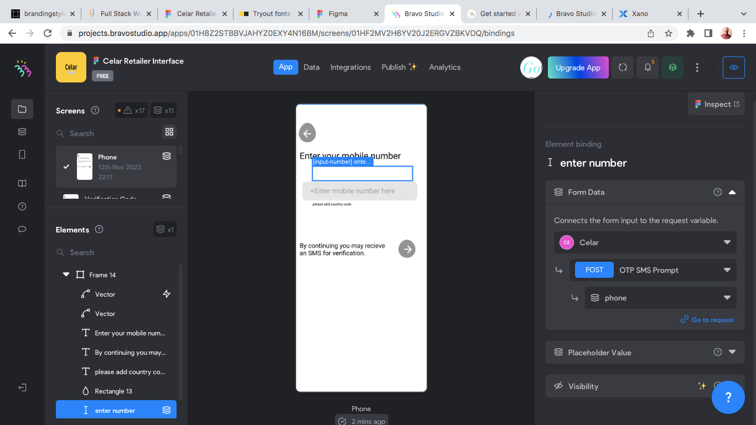Open the chat bubble sidebar icon

click(22, 229)
